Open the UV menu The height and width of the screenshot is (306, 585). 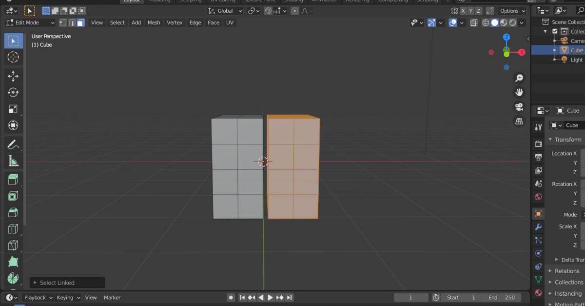(230, 22)
